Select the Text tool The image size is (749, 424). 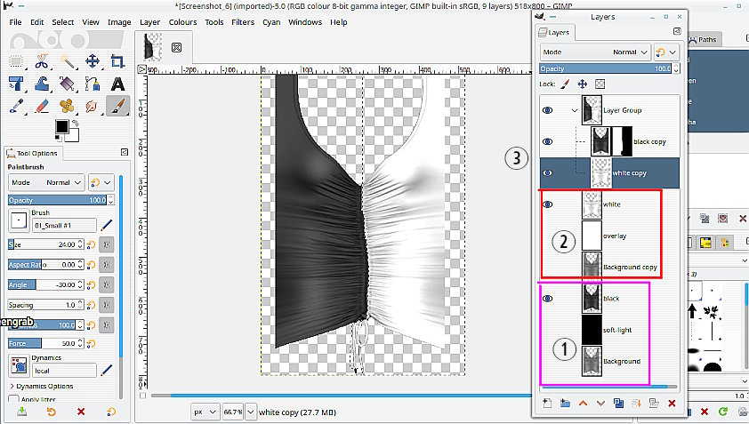click(x=117, y=84)
